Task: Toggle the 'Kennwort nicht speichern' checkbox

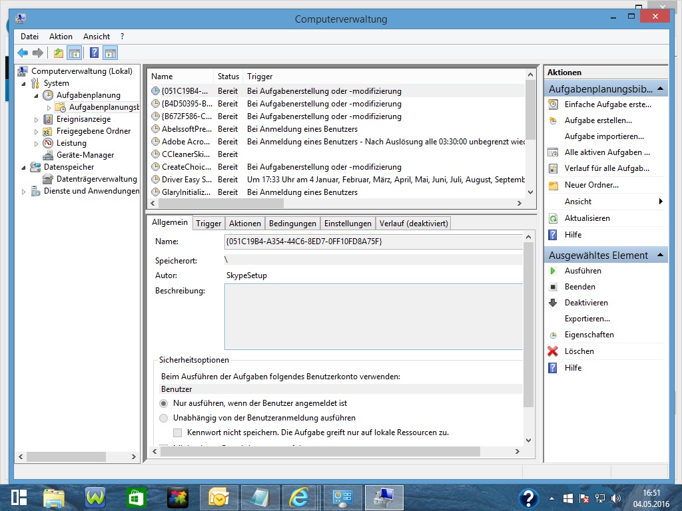Action: click(178, 432)
